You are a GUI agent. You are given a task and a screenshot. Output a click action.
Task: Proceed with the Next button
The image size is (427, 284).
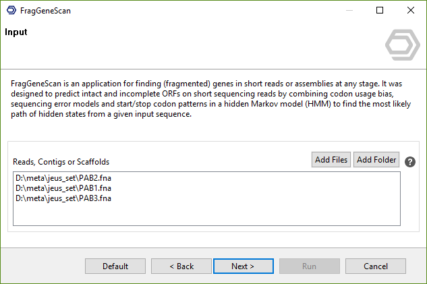[x=243, y=266]
